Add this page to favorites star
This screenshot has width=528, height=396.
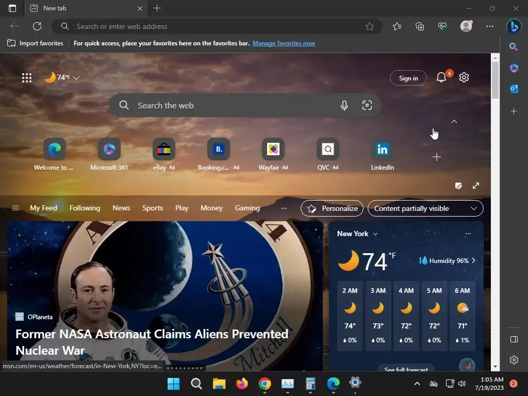click(369, 26)
